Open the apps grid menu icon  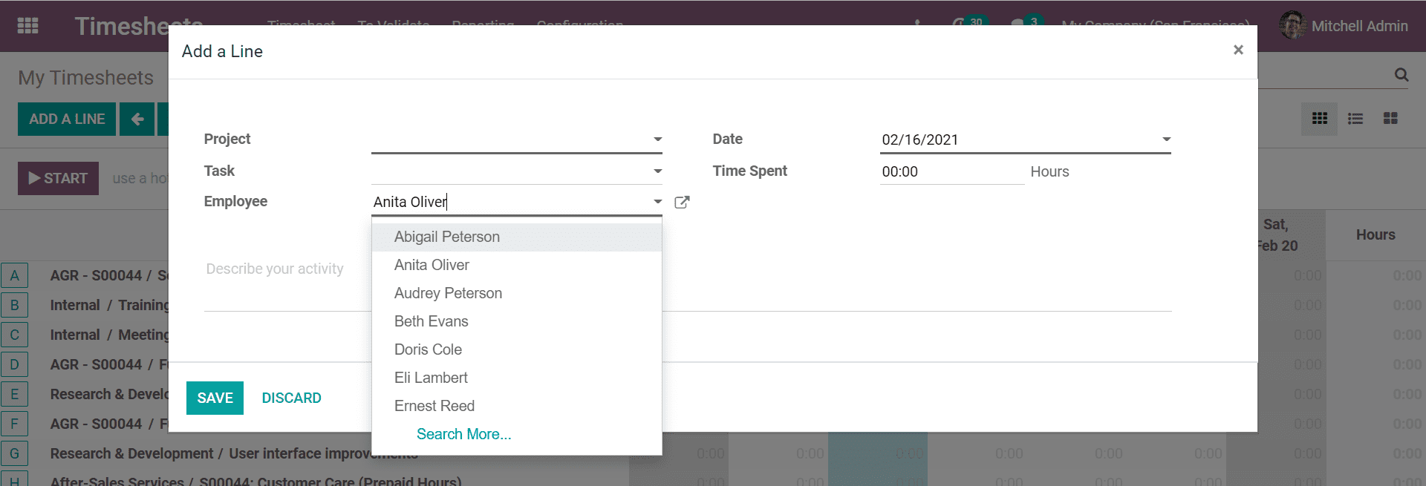pyautogui.click(x=27, y=25)
